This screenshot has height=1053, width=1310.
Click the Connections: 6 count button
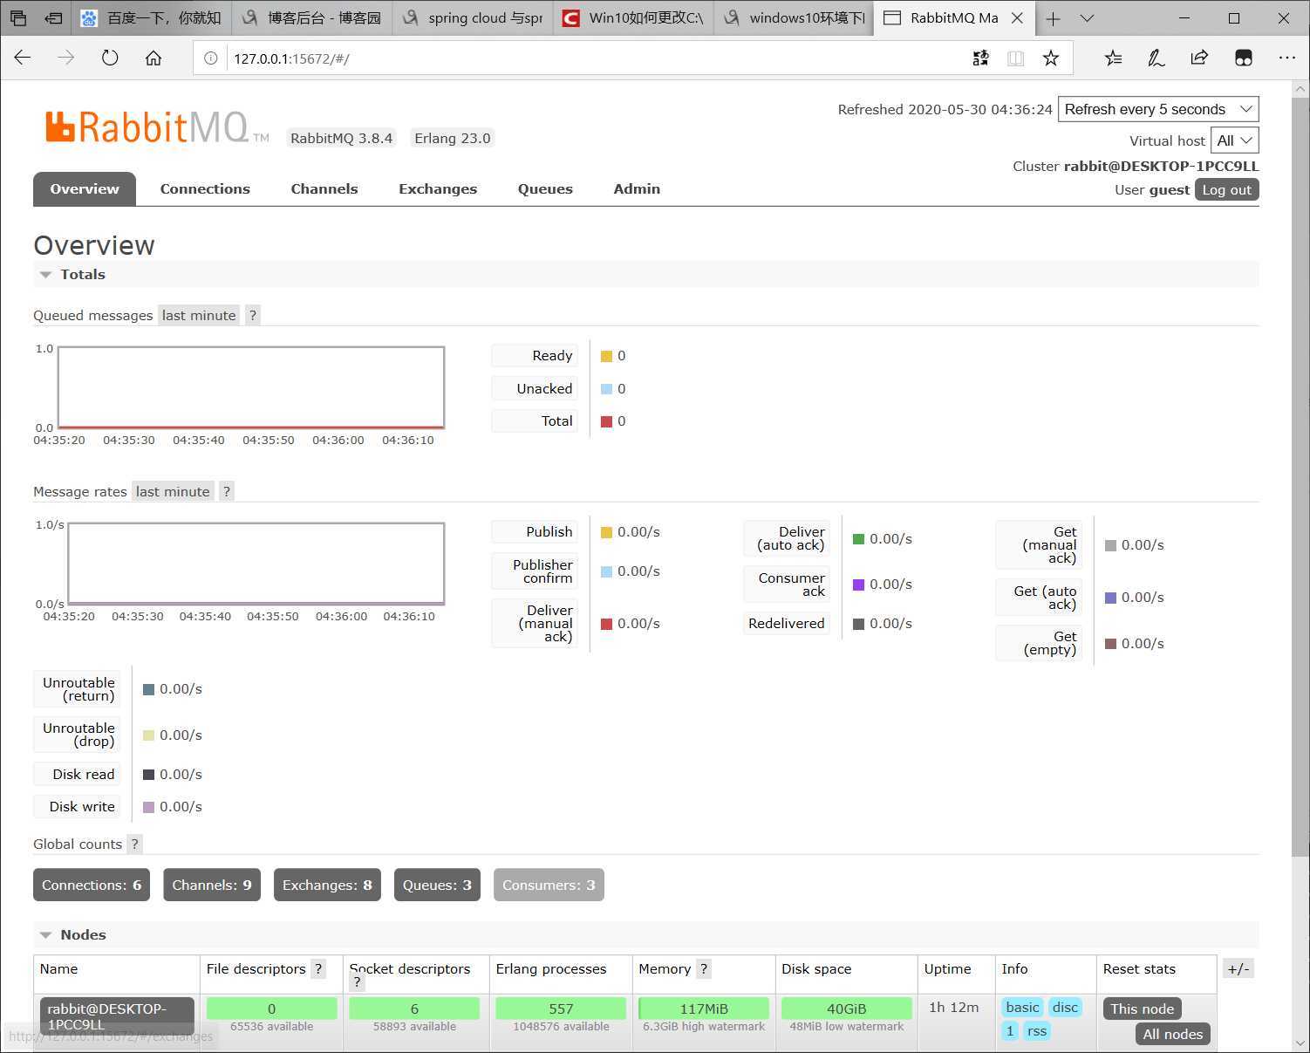(x=92, y=885)
